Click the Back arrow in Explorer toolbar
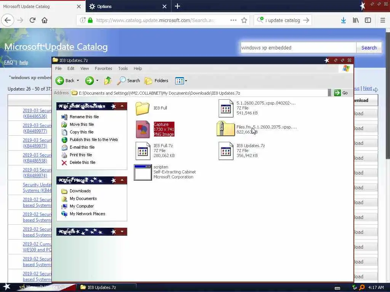 pos(60,81)
